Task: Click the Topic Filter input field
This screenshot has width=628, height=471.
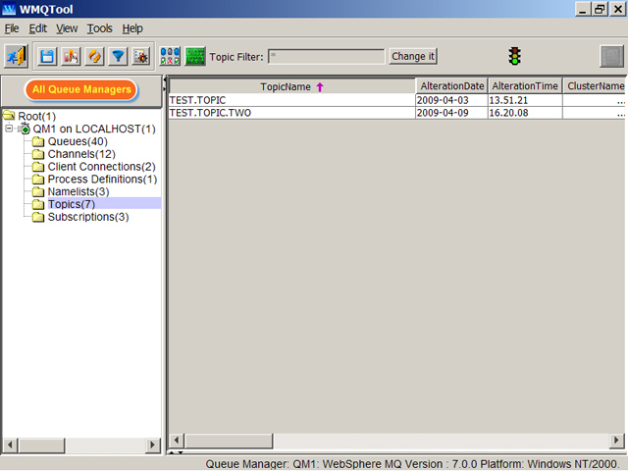Action: (327, 57)
